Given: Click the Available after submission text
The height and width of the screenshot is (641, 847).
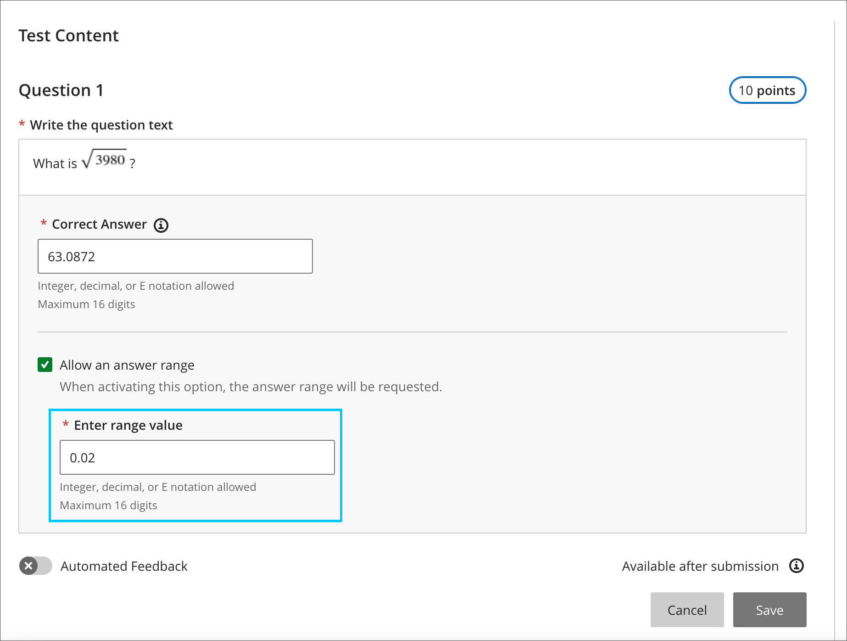Looking at the screenshot, I should pos(700,566).
